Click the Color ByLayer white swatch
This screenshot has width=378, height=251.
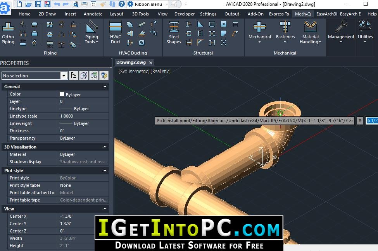pos(62,94)
